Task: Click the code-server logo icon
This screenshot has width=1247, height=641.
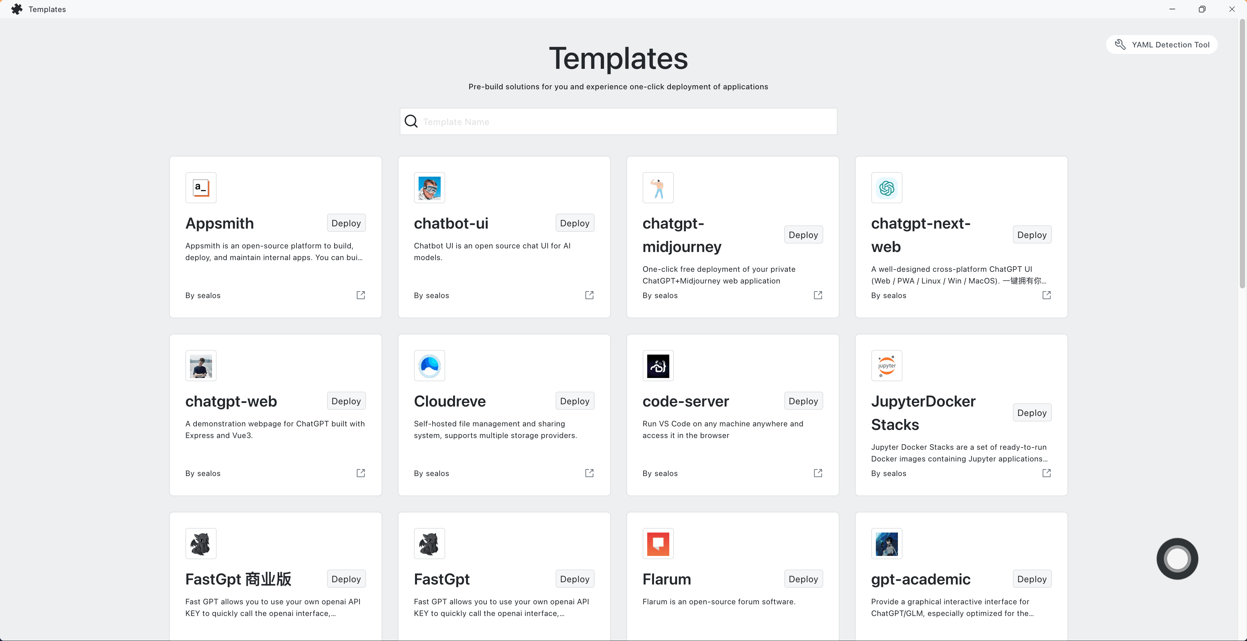Action: 658,366
